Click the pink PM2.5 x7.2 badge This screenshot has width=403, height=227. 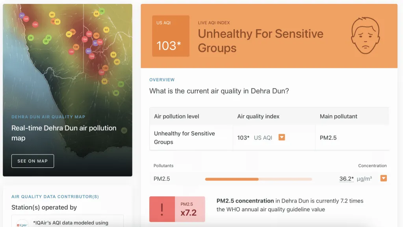[190, 209]
